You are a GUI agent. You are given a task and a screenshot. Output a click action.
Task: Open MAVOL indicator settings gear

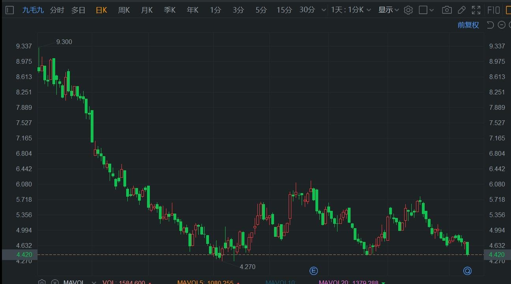coord(42,282)
